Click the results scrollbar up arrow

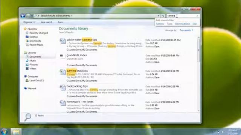pyautogui.click(x=199, y=37)
